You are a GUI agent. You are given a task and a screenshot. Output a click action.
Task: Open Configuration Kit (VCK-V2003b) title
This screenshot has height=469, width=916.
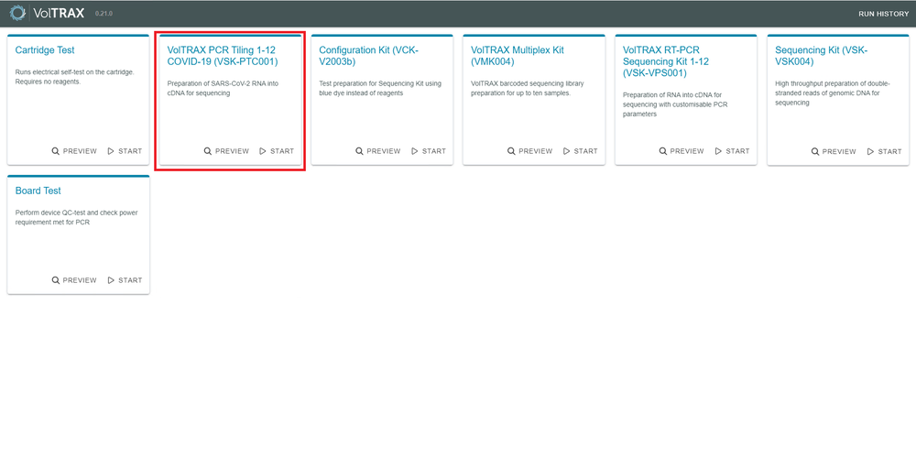coord(368,56)
